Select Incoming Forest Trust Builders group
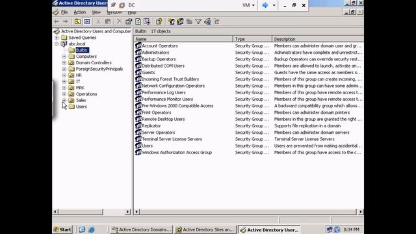The height and width of the screenshot is (234, 416). tap(170, 79)
